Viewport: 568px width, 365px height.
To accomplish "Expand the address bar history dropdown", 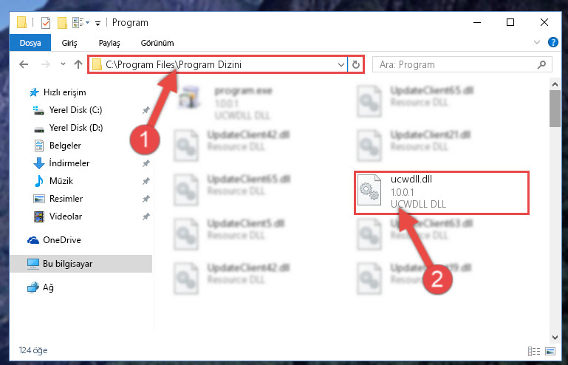I will tap(341, 64).
